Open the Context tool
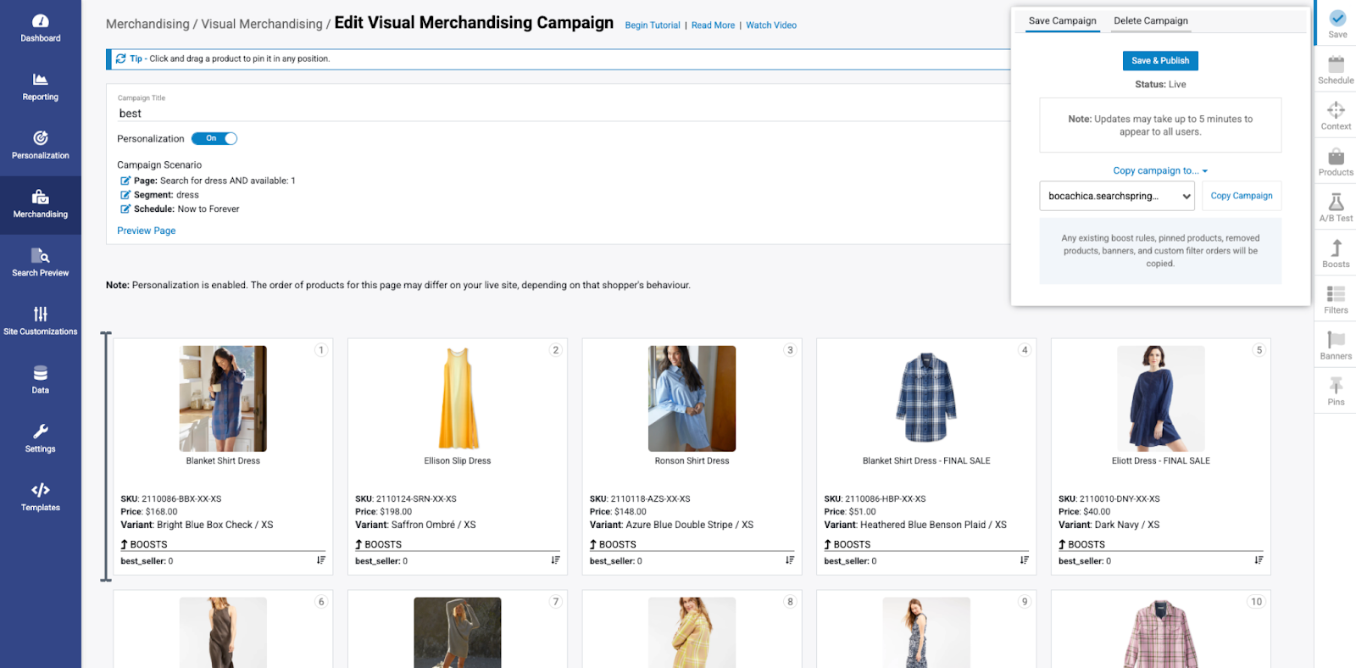Screen dimensions: 1356x668 pos(1336,115)
